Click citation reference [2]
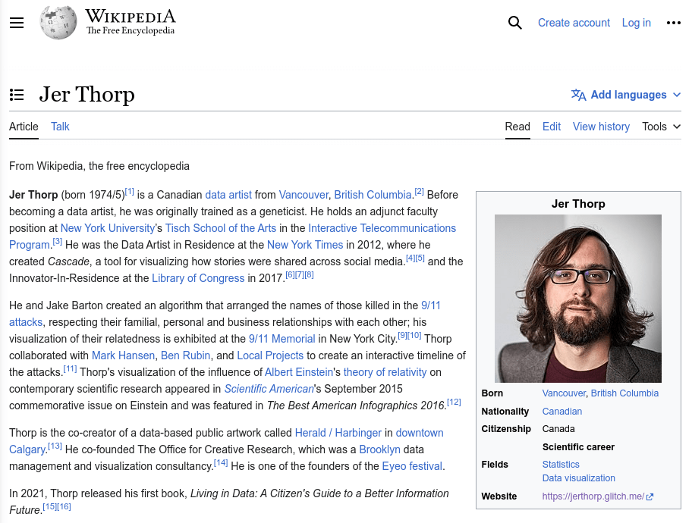This screenshot has height=523, width=692. 420,192
